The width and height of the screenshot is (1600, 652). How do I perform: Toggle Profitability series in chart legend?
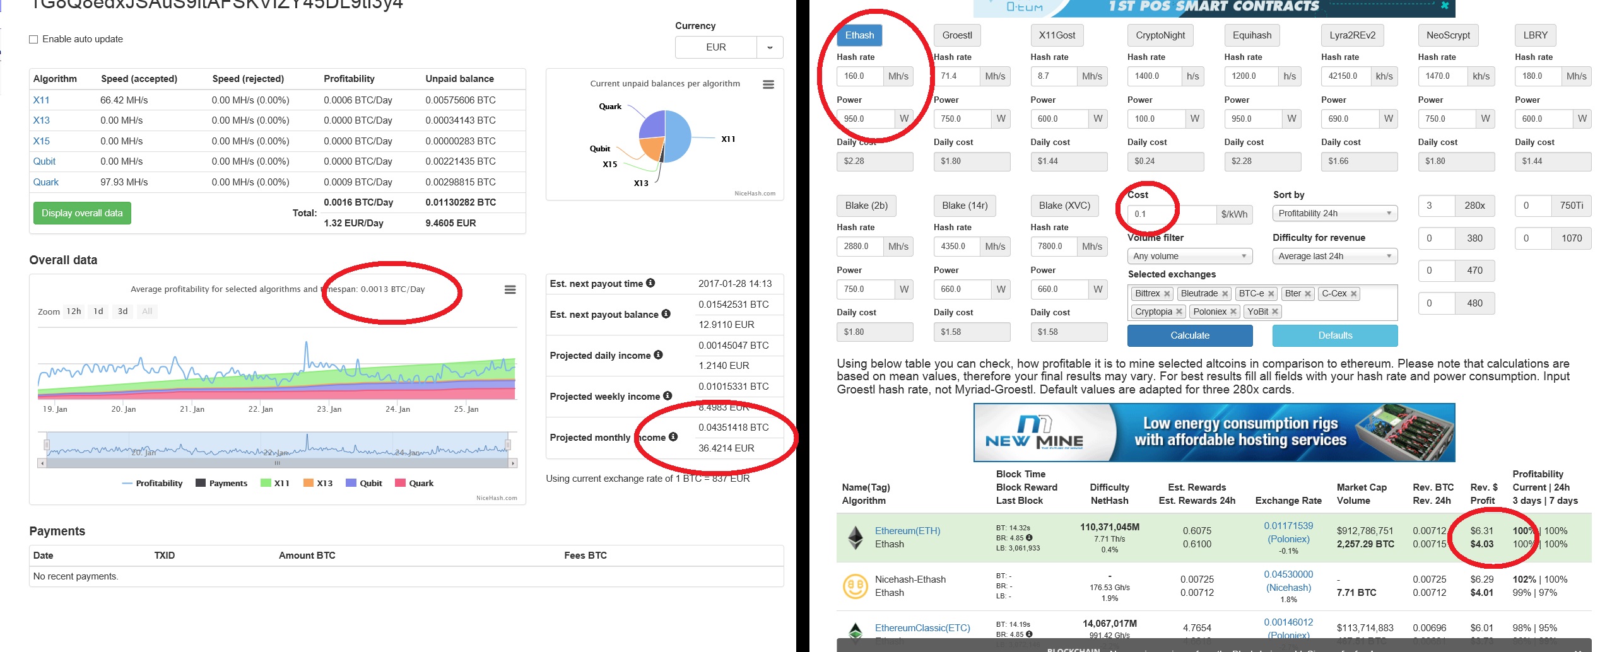tap(152, 484)
